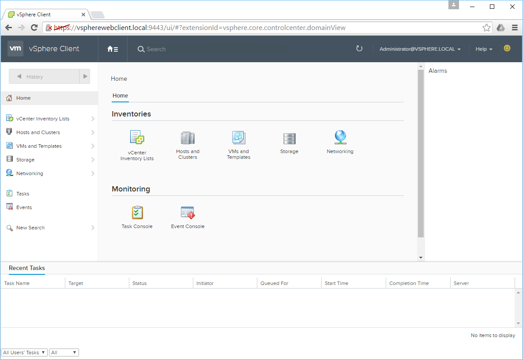Expand Hosts and Clusters chevron
Image resolution: width=523 pixels, height=360 pixels.
pos(93,132)
